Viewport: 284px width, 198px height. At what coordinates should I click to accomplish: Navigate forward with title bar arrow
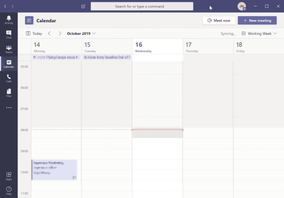click(13, 6)
